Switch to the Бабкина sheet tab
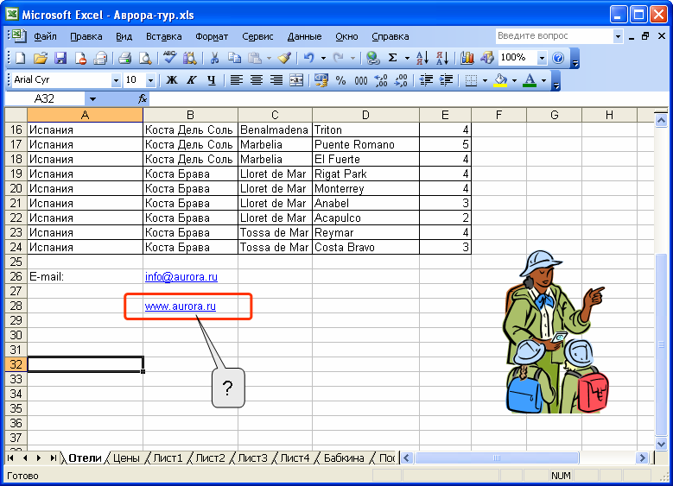Image resolution: width=673 pixels, height=486 pixels. point(344,458)
